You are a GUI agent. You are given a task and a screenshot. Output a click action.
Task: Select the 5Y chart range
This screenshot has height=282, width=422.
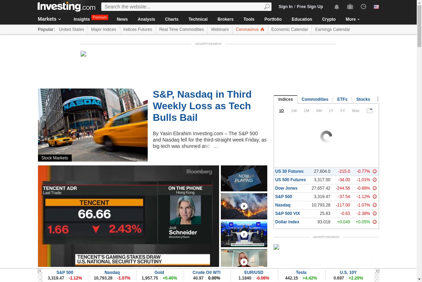[343, 111]
